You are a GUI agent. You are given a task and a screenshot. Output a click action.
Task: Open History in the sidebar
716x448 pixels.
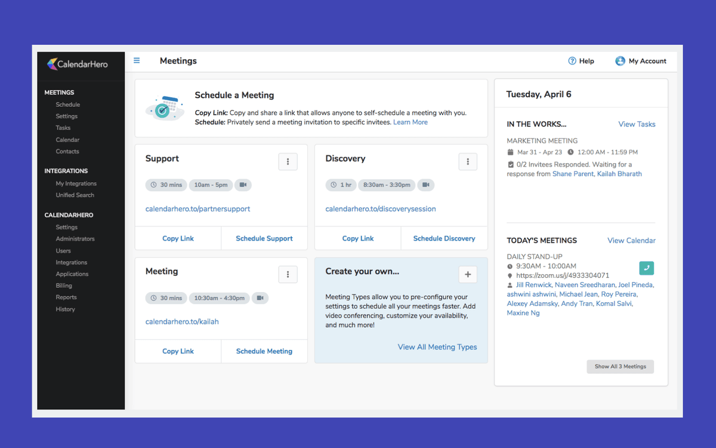(x=66, y=309)
